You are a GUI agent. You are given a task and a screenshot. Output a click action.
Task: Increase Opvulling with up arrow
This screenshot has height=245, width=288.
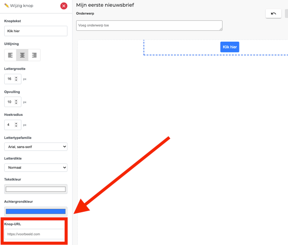(x=16, y=100)
